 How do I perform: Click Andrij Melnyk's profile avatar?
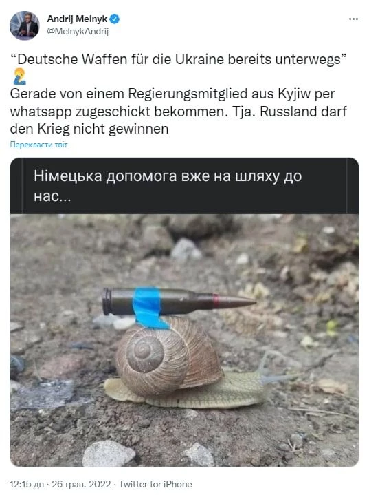(x=24, y=25)
